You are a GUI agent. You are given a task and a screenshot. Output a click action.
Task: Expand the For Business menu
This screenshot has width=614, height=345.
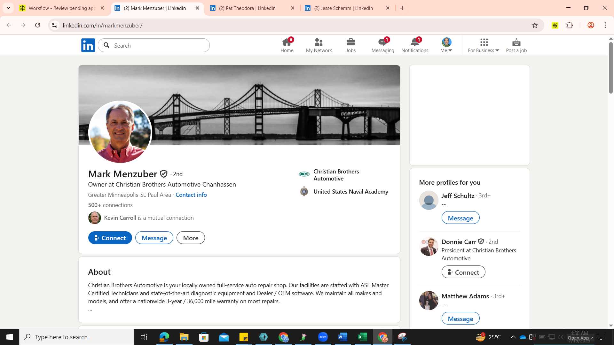click(484, 45)
